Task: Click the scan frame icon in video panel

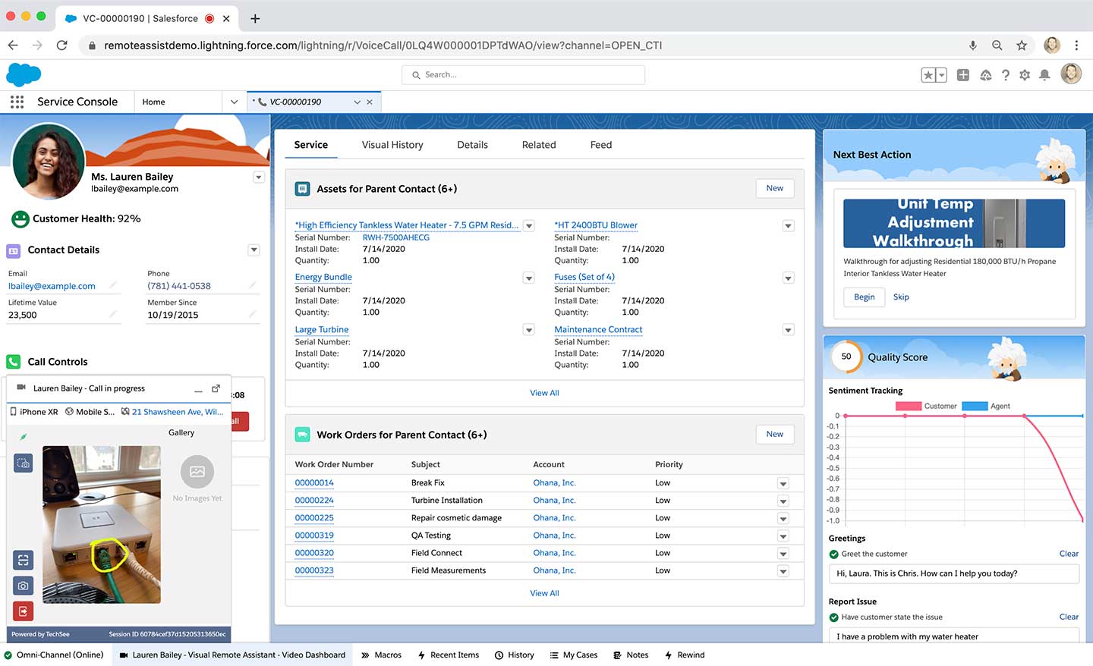Action: [x=24, y=561]
